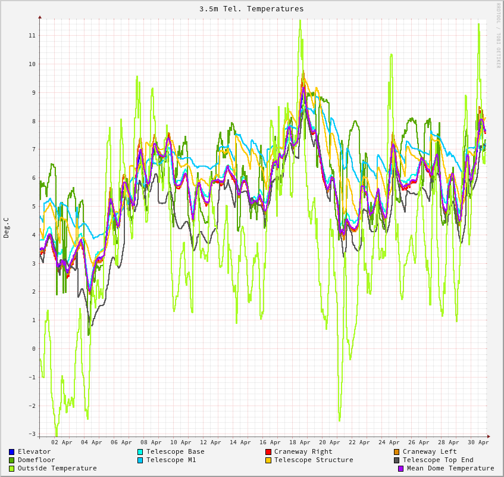The width and height of the screenshot is (504, 477).
Task: Click the yellow Telescope Structure legend swatch
Action: tap(268, 460)
